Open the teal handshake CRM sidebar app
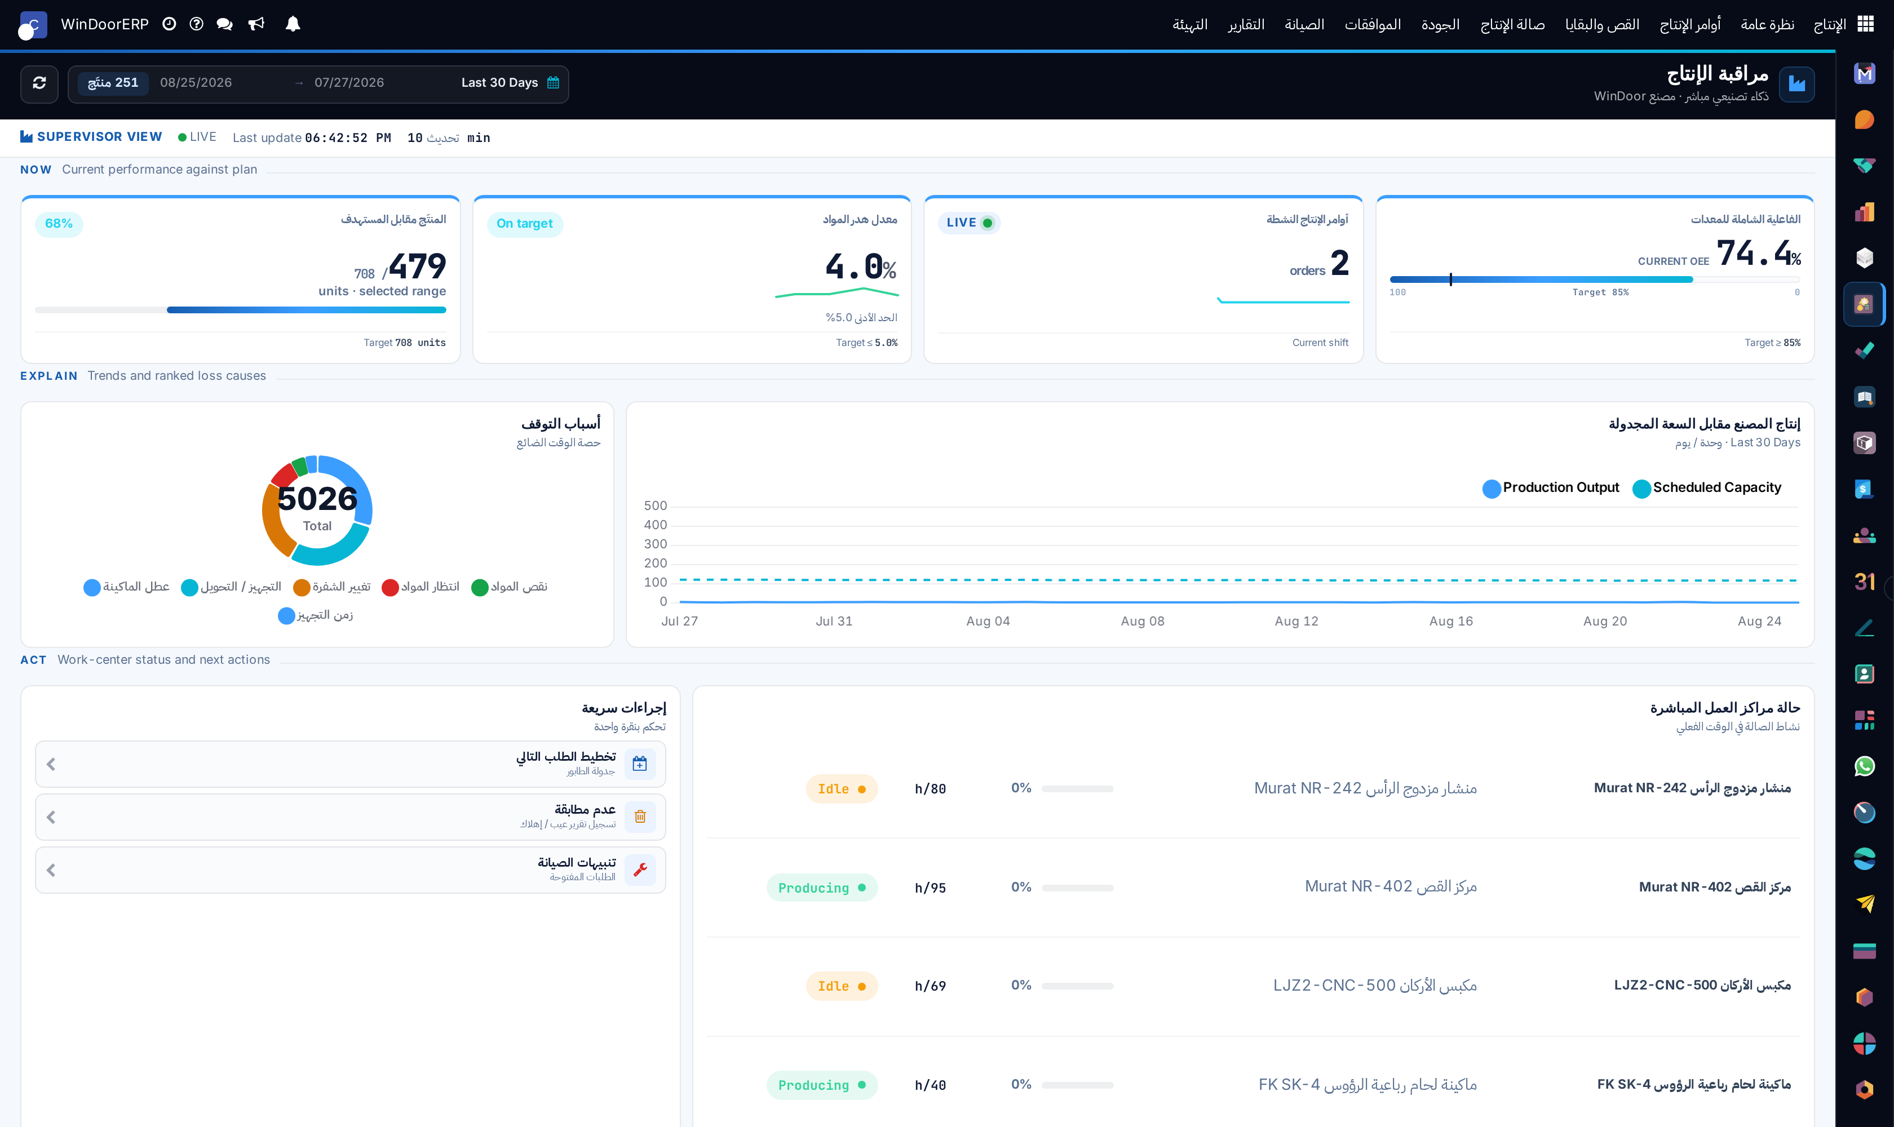Viewport: 1894px width, 1127px height. (x=1864, y=166)
